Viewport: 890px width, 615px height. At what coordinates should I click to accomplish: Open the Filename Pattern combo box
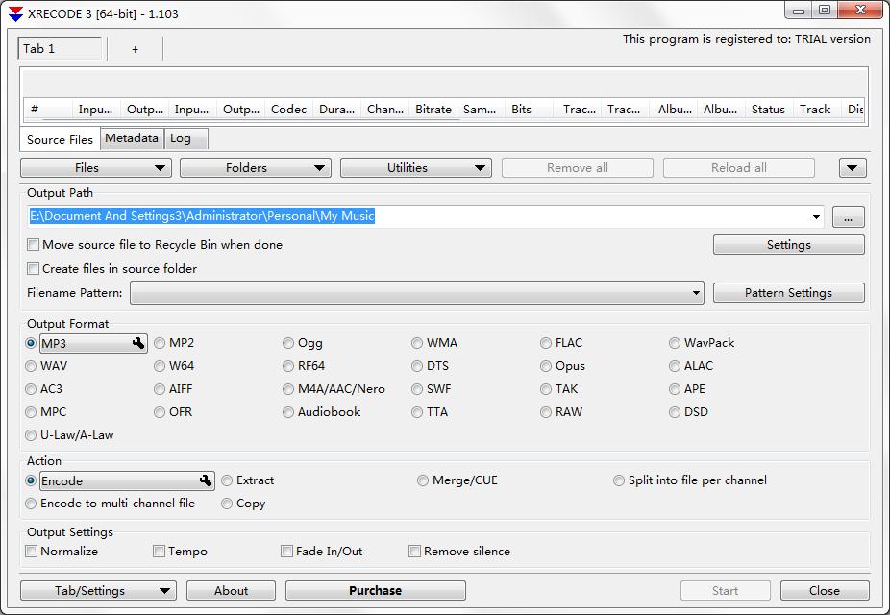(416, 293)
